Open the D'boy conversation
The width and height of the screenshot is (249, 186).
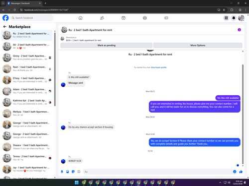pos(27,80)
